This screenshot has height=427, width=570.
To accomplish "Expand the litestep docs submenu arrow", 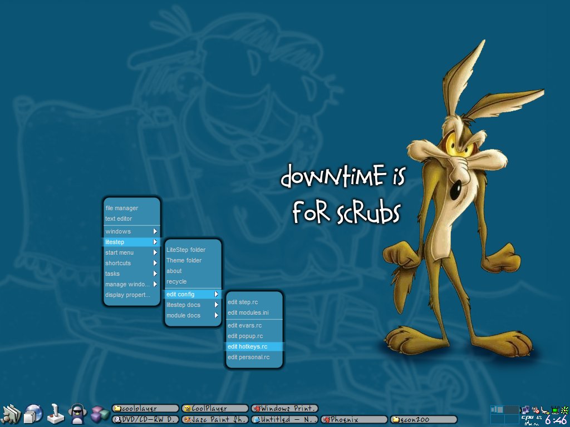I will [217, 305].
